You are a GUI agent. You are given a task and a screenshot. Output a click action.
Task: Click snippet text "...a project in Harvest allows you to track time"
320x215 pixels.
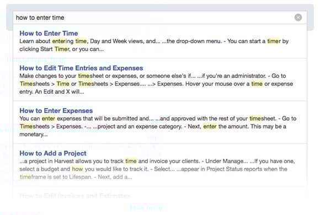(78, 161)
